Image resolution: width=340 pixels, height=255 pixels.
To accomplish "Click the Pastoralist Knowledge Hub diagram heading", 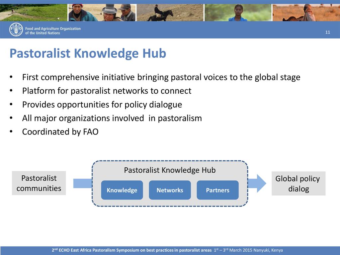I will 170,170.
